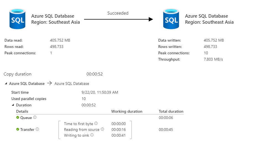Click the Start time value 9/22/20, 11:50:39 AM
This screenshot has height=143, width=264.
100,92
